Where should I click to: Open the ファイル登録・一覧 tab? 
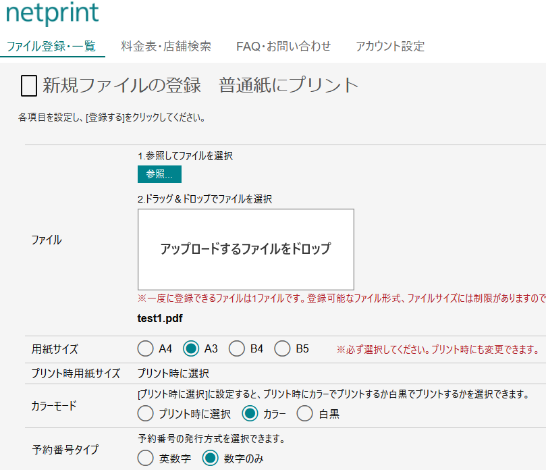pyautogui.click(x=51, y=46)
